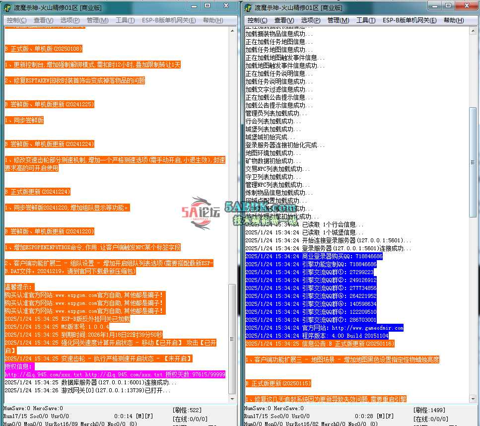This screenshot has height=426, width=480.
Task: Open 管理(M) menu in left window
Action: [97, 20]
